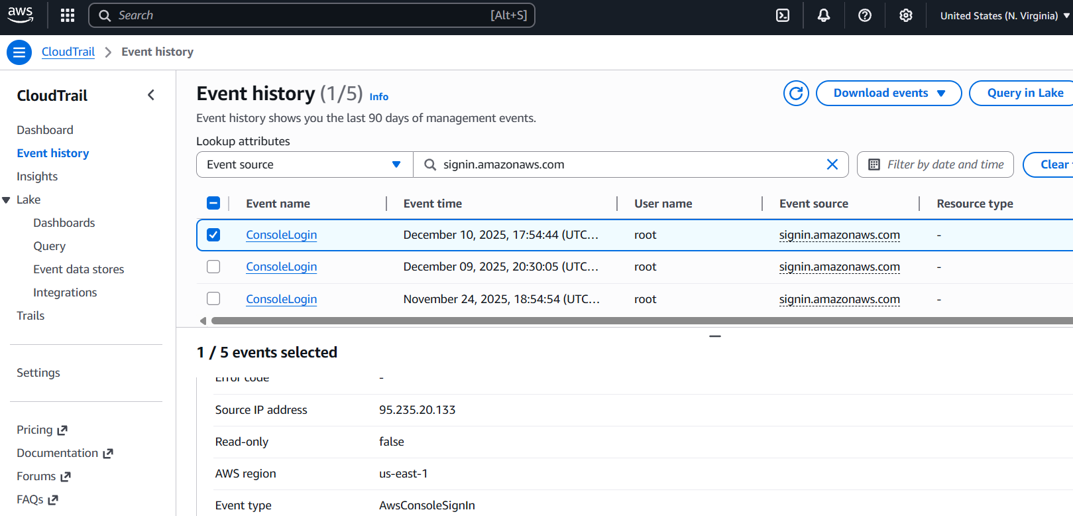Focus the AWS top search field
The height and width of the screenshot is (516, 1073).
tap(311, 15)
